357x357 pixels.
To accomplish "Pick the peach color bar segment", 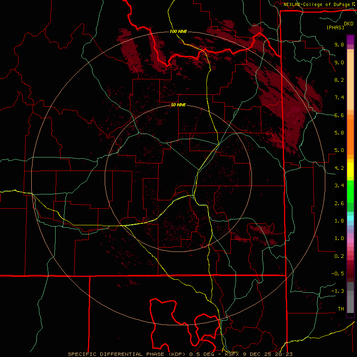I will 350,81.
